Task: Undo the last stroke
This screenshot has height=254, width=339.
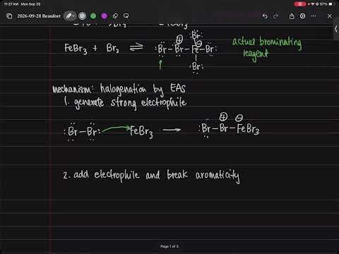Action: point(265,16)
